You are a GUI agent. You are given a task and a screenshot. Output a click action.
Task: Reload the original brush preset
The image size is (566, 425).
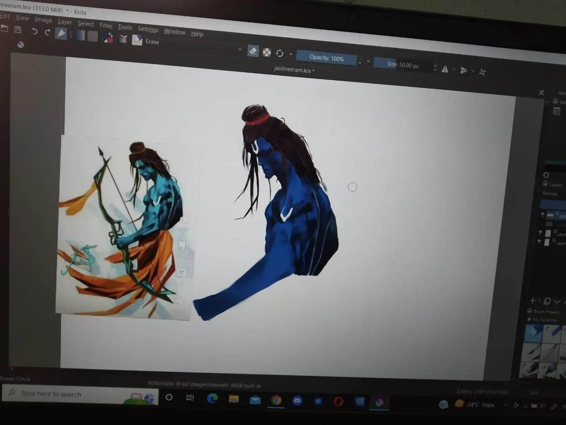pyautogui.click(x=280, y=54)
